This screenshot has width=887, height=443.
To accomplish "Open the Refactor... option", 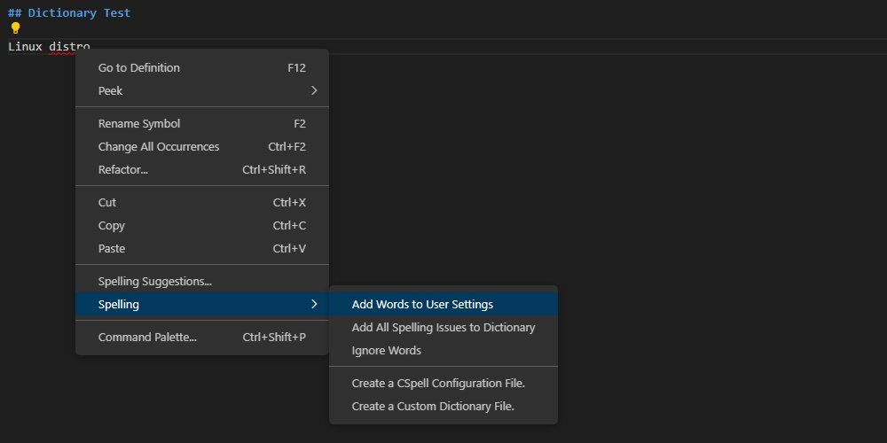I will pyautogui.click(x=123, y=170).
